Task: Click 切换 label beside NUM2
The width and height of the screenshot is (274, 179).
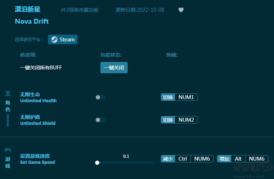Action: click(x=168, y=120)
